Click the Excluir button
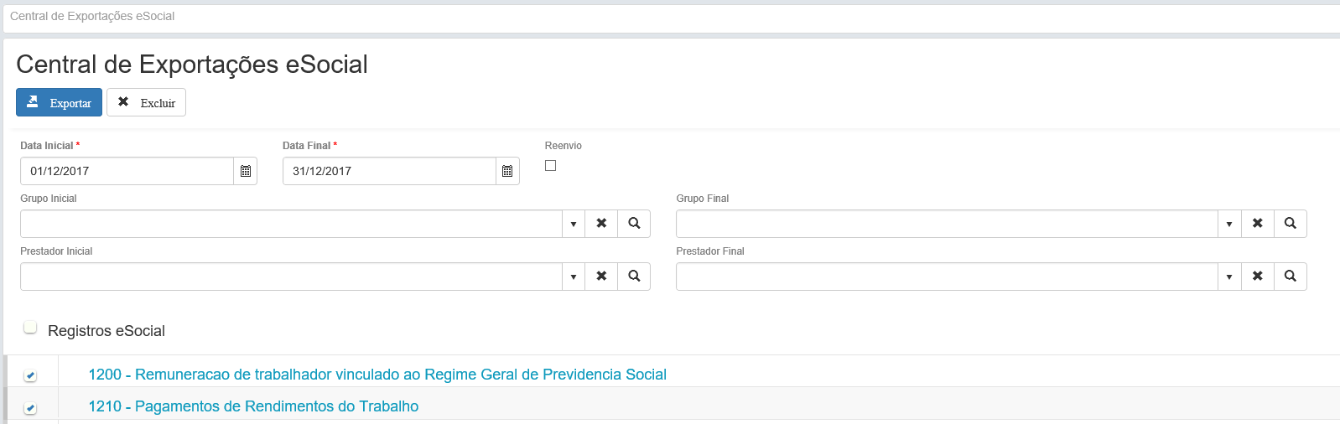The height and width of the screenshot is (424, 1340). [146, 102]
